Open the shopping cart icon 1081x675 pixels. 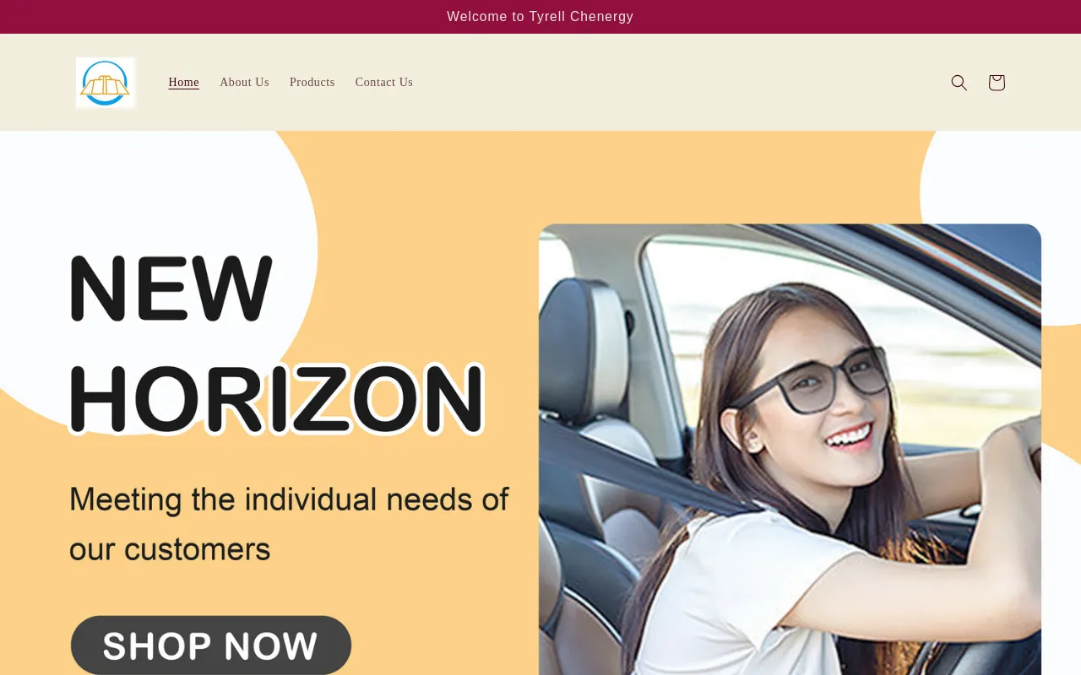[997, 83]
